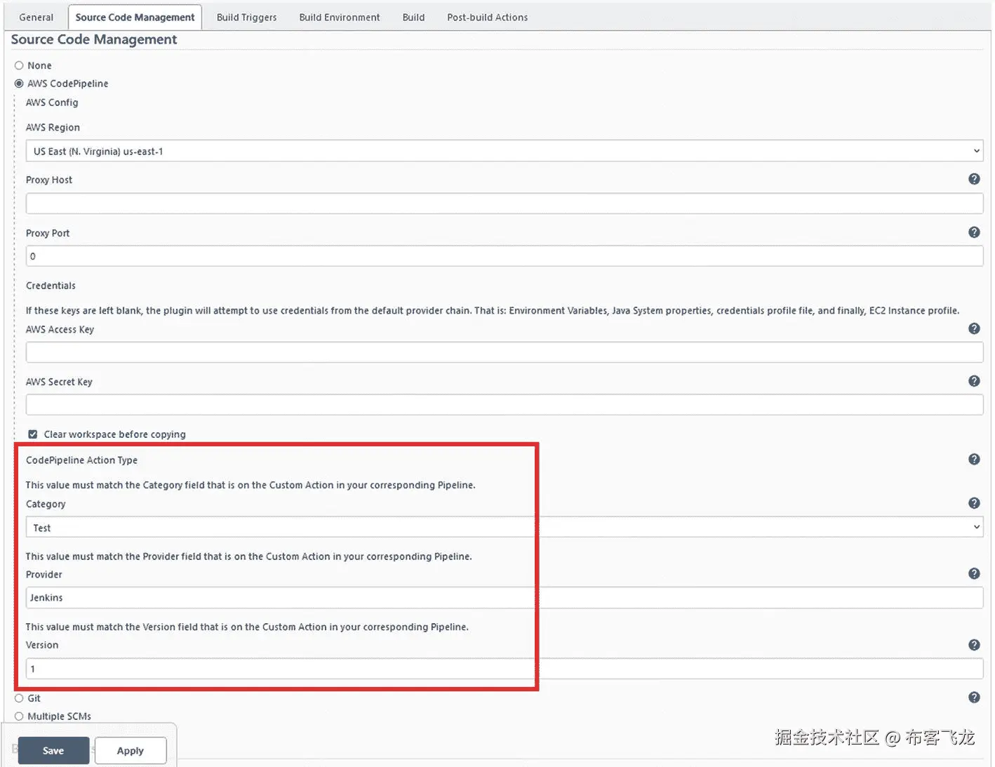Click the Apply button
Screen dimensions: 995x767
(131, 750)
